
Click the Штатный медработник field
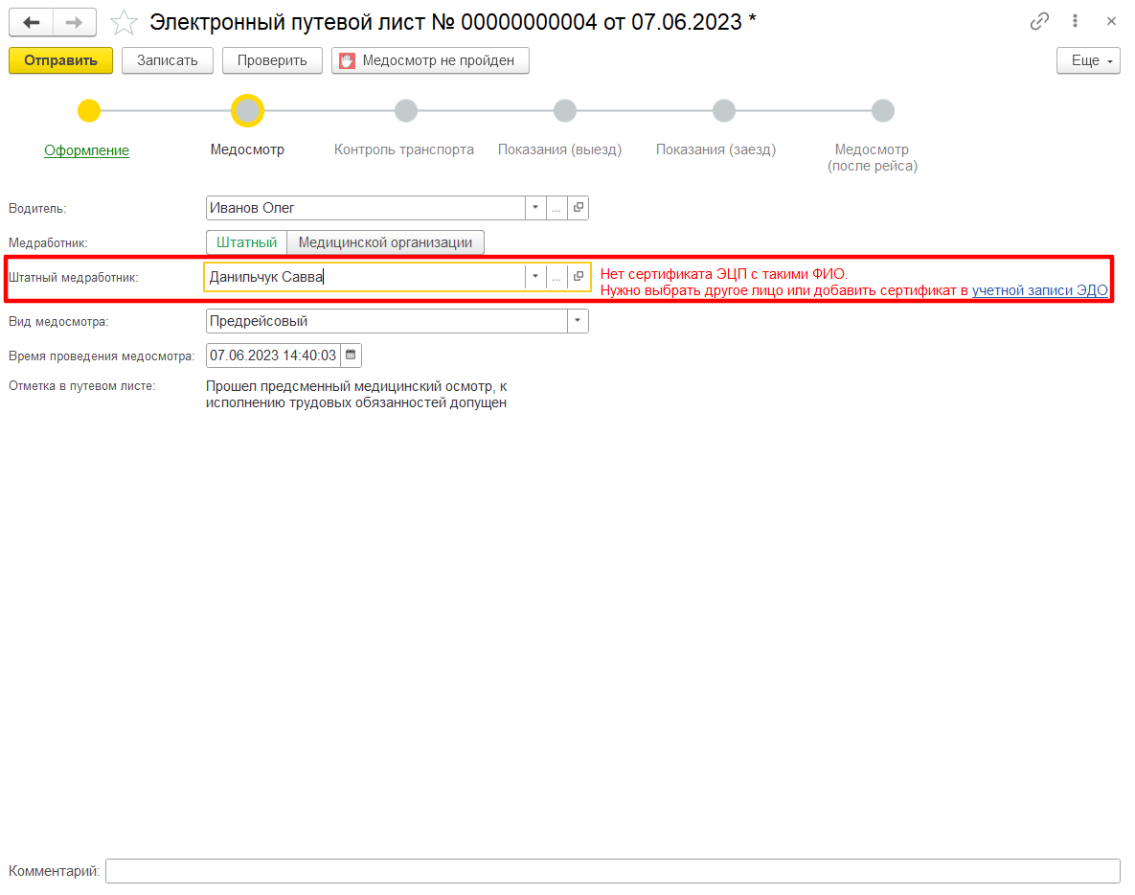click(365, 277)
